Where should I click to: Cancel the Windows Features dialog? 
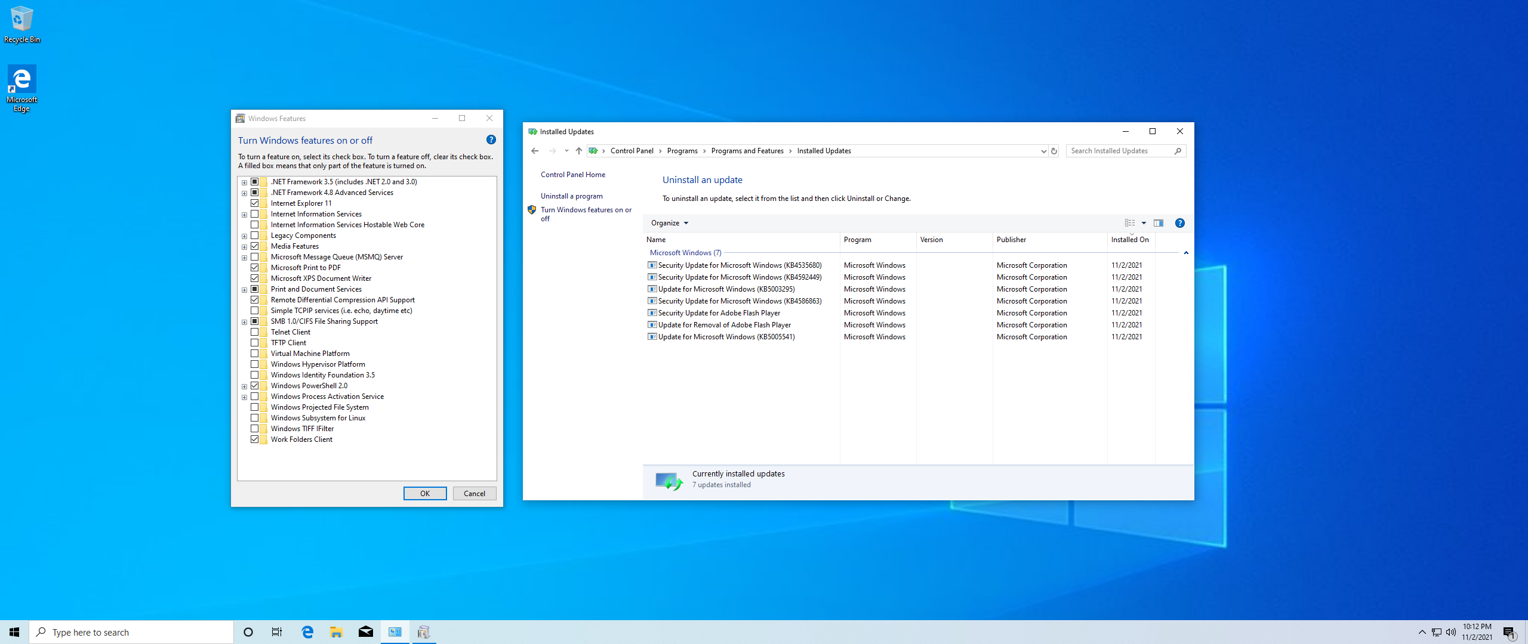(475, 493)
